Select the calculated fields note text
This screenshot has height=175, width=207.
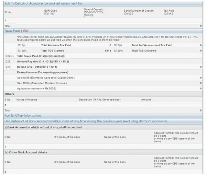(x=107, y=38)
